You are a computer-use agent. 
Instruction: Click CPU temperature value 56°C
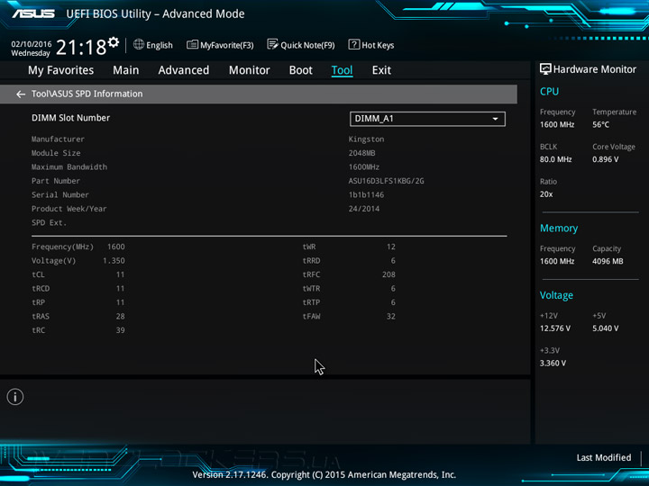point(600,124)
